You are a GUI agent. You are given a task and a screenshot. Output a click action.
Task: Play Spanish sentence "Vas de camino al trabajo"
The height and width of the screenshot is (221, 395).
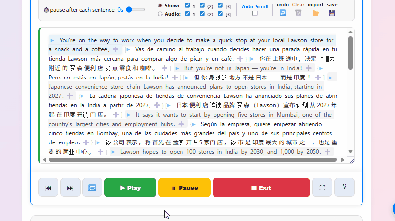128,49
